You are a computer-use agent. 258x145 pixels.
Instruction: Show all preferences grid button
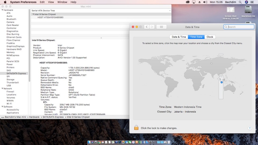point(162,27)
